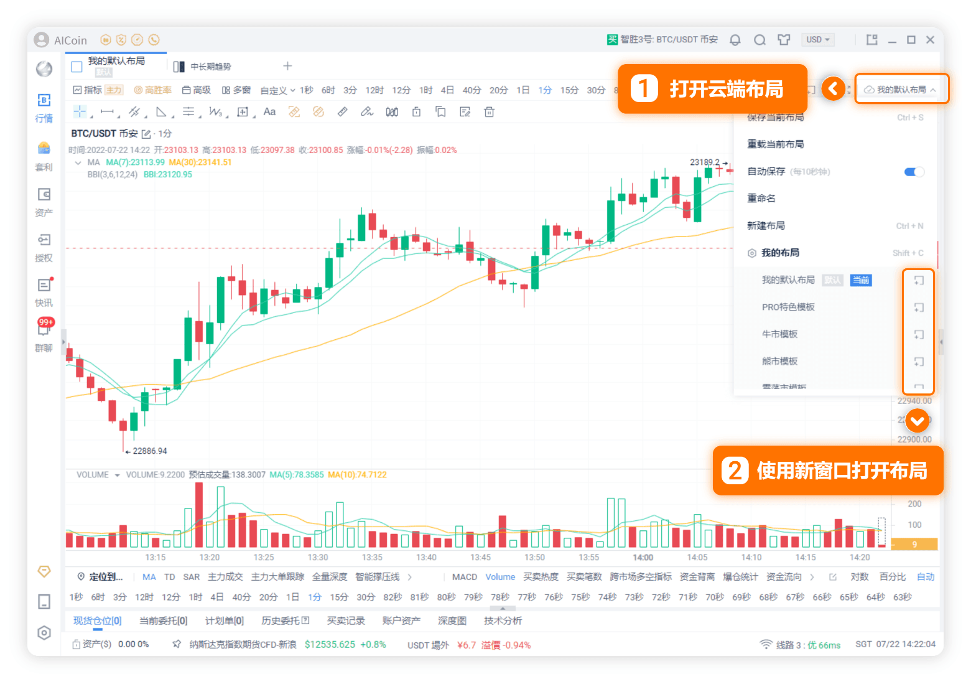The image size is (971, 684).
Task: Switch to the 中长期趋势 layout tab
Action: coord(203,67)
